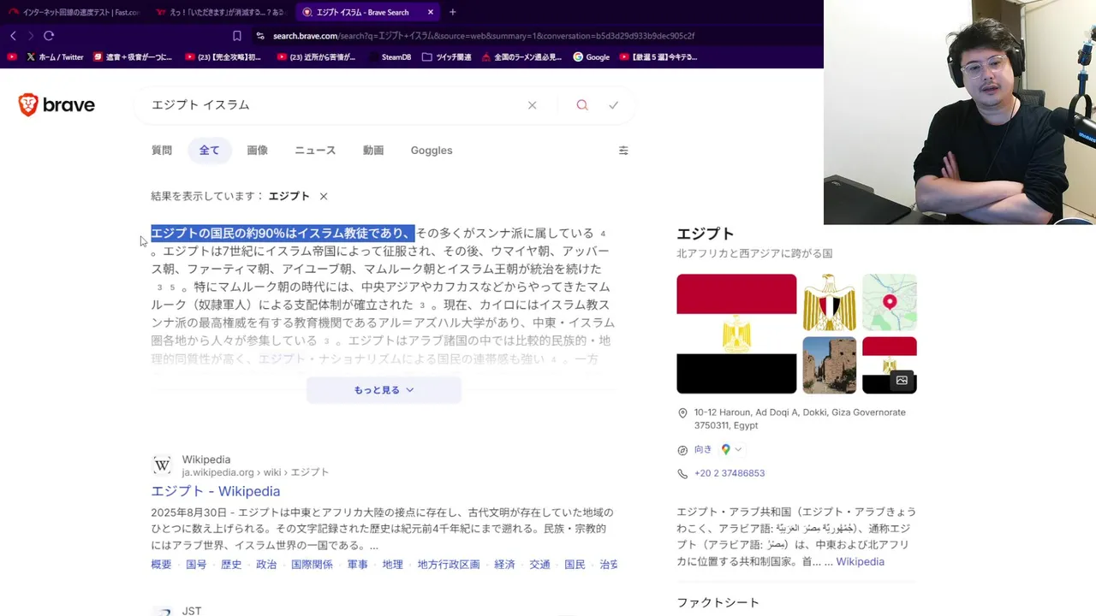Call the +20 2 37486853 phone link

pyautogui.click(x=730, y=473)
